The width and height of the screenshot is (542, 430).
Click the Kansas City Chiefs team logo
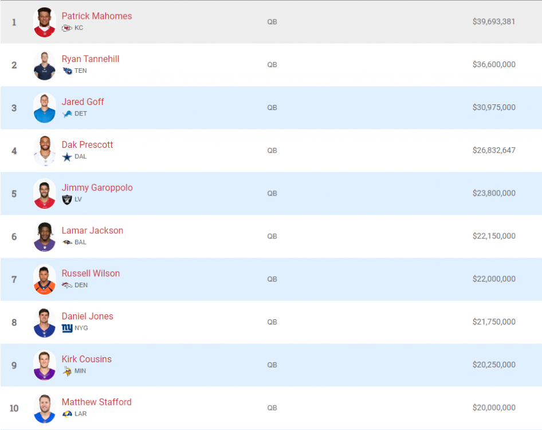tap(67, 28)
